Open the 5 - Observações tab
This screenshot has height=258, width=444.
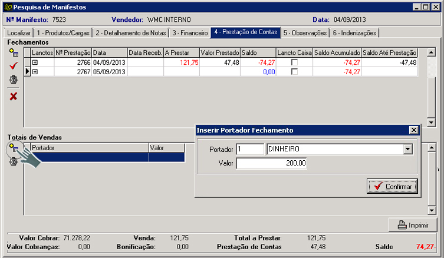(304, 32)
